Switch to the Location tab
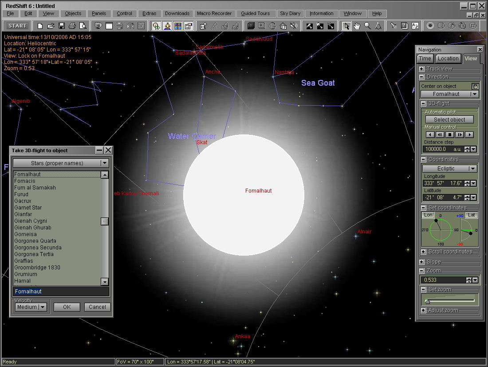488x367 pixels. tap(448, 59)
